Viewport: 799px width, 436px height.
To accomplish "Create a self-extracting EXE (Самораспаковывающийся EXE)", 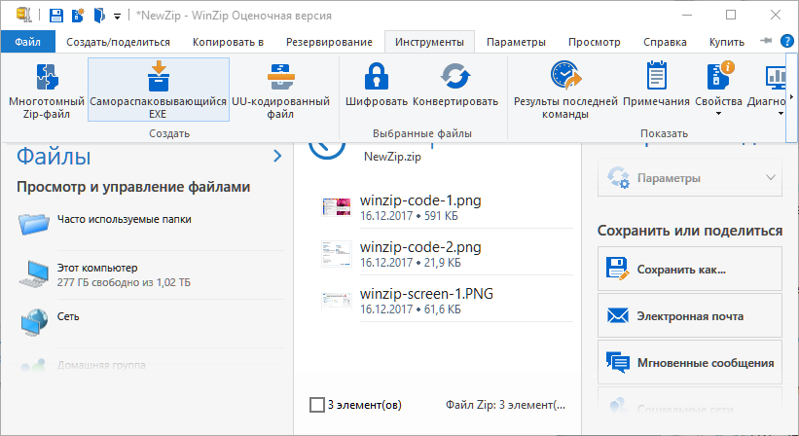I will (x=159, y=90).
